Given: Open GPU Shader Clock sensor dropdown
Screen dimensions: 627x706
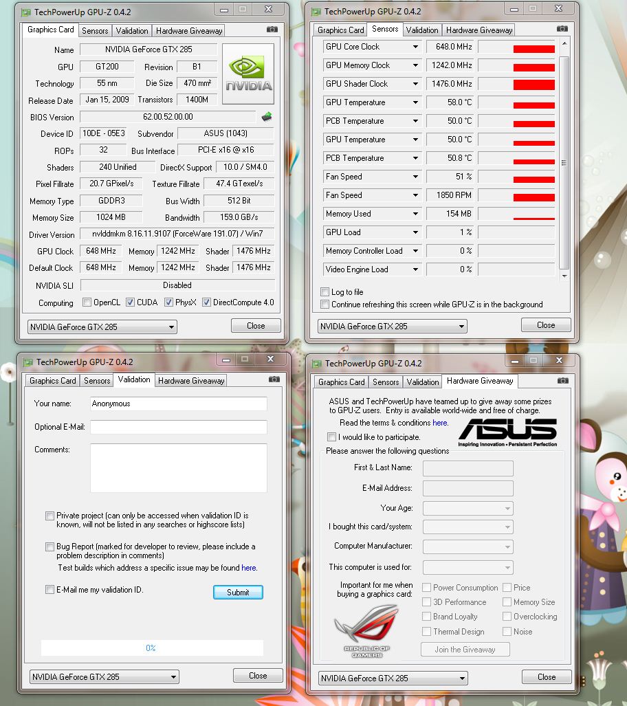Looking at the screenshot, I should click(415, 84).
